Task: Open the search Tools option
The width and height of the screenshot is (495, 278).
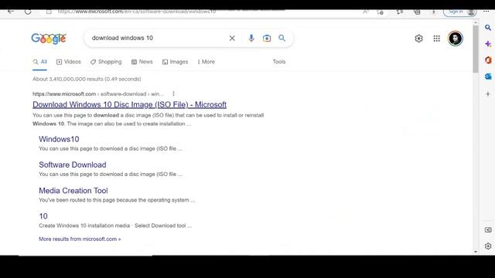Action: coord(279,62)
